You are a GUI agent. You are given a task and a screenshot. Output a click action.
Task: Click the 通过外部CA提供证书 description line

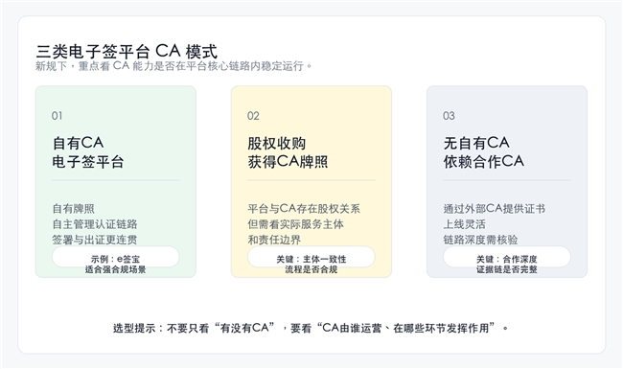pos(495,209)
